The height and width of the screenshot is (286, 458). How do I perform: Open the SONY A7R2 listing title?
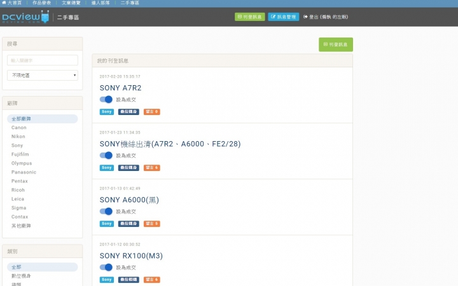pos(120,88)
